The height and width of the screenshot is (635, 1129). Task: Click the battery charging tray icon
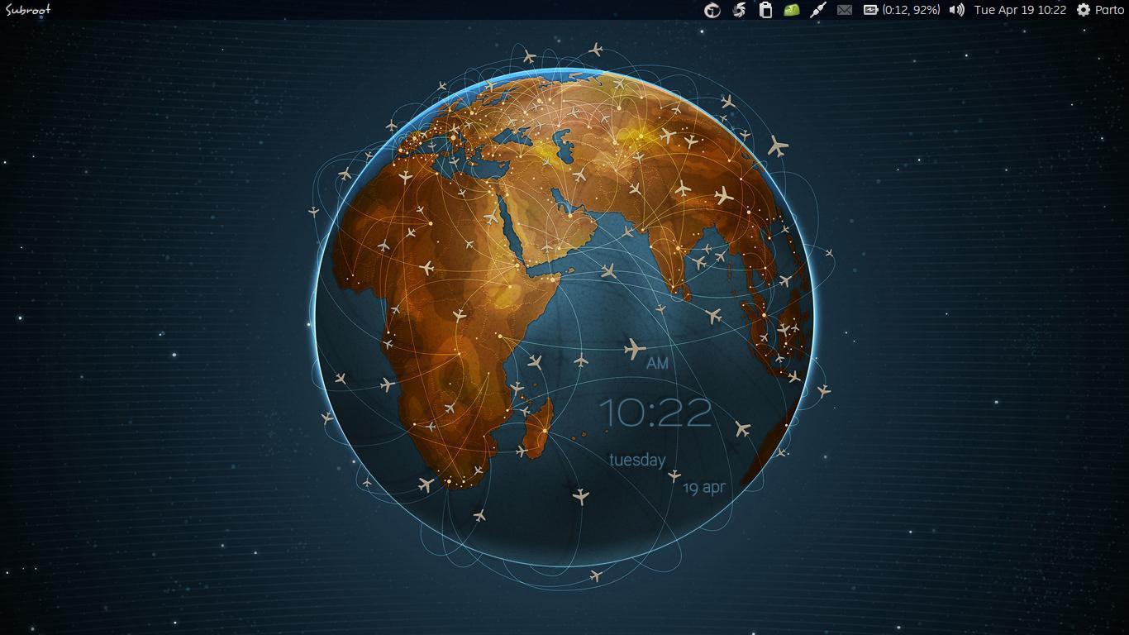point(872,10)
